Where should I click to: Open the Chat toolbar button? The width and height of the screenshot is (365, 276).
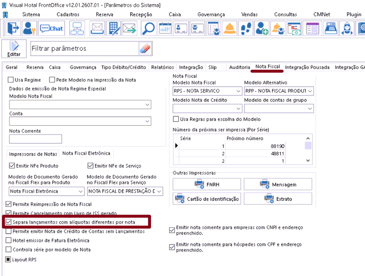coord(51,28)
